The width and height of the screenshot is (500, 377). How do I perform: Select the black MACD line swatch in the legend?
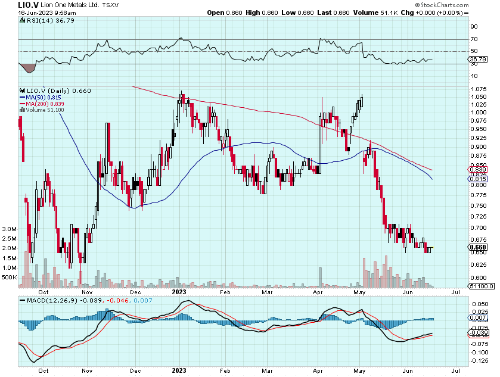pos(22,301)
